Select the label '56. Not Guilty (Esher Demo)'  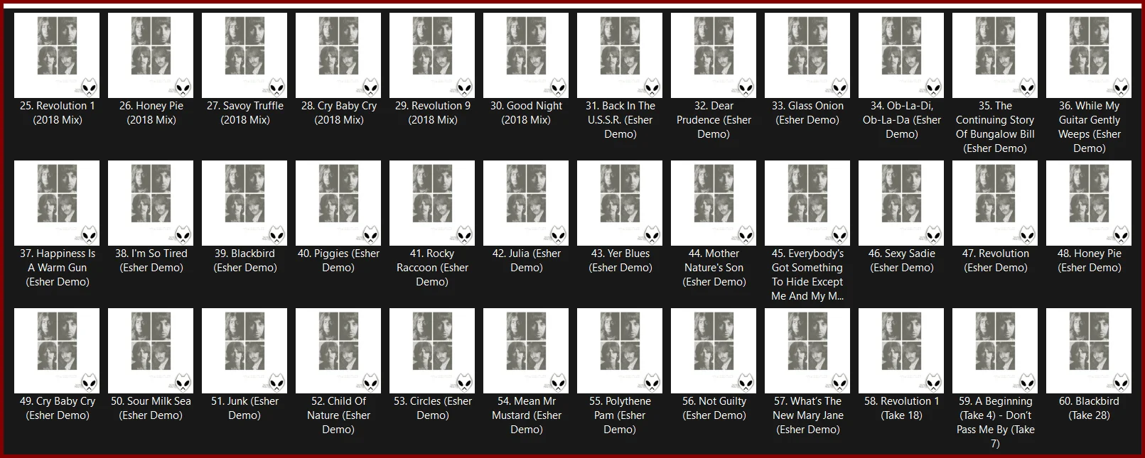pyautogui.click(x=714, y=408)
